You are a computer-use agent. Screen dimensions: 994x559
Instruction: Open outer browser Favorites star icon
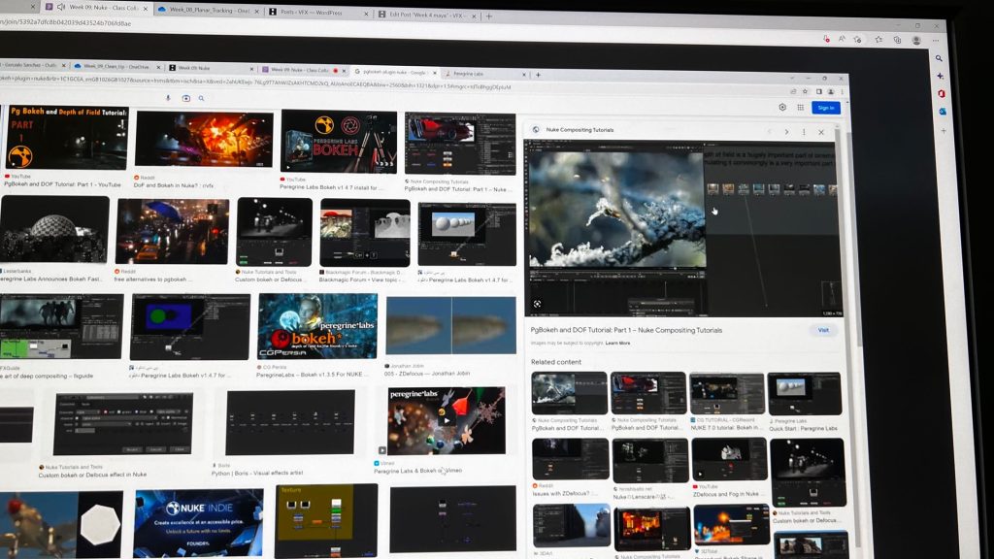[x=878, y=39]
